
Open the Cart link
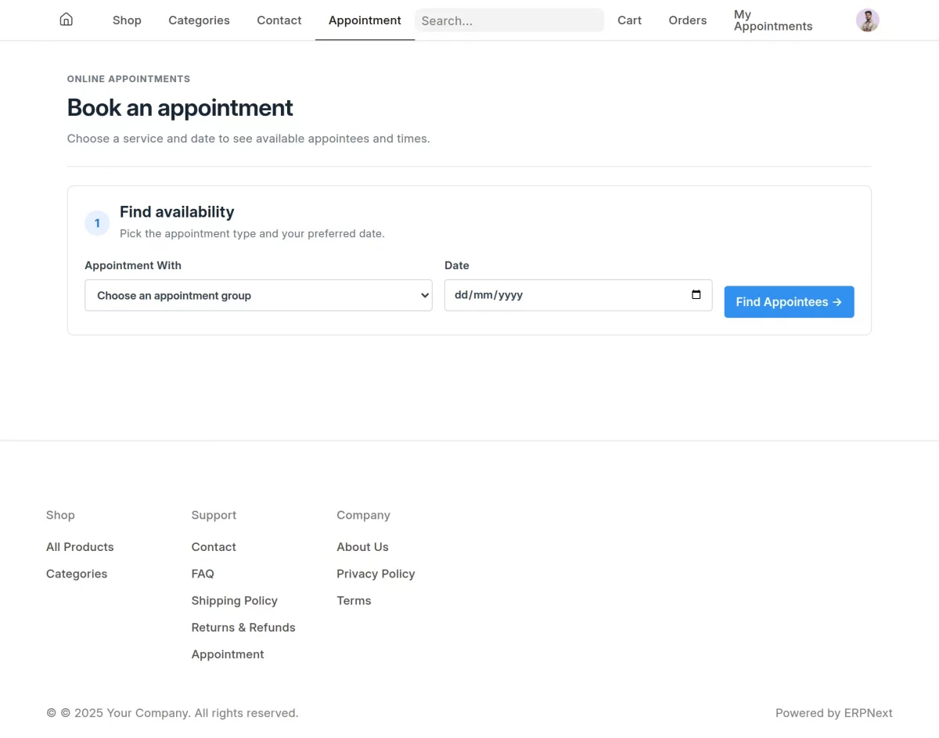tap(629, 20)
